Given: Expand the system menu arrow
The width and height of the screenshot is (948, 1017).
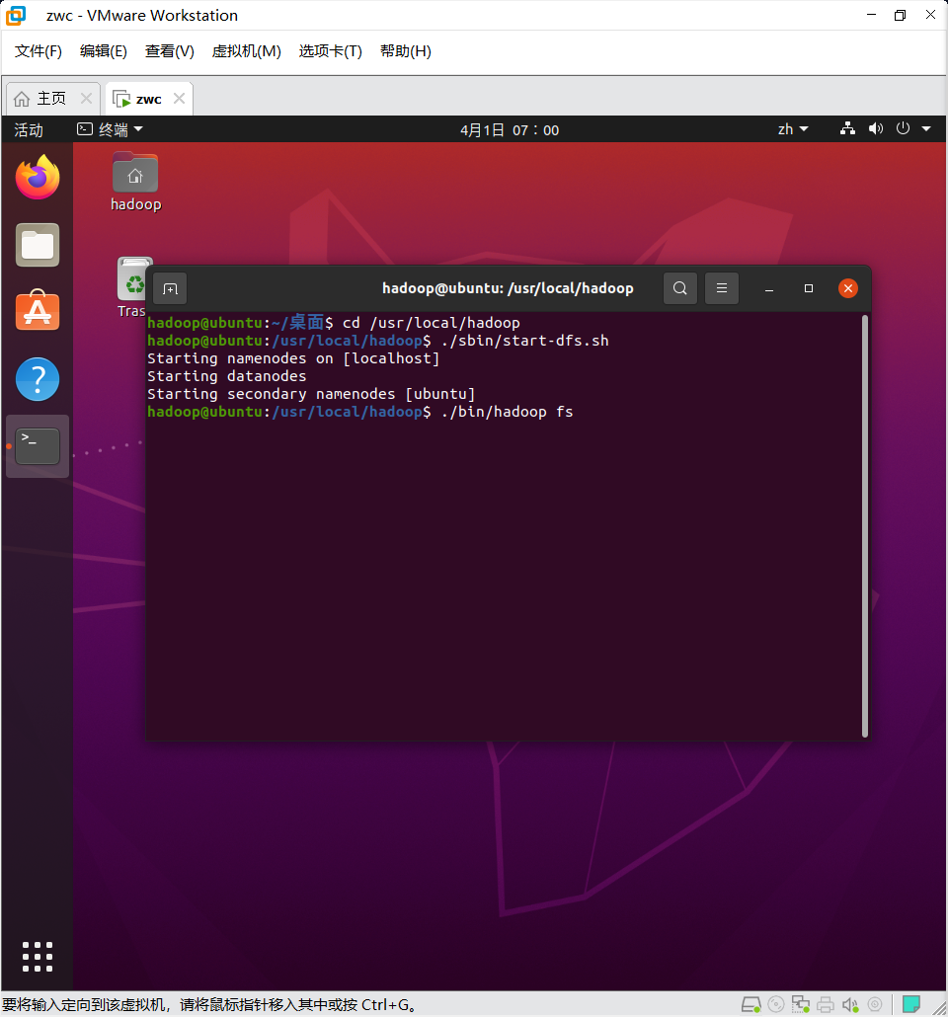Looking at the screenshot, I should (x=926, y=129).
